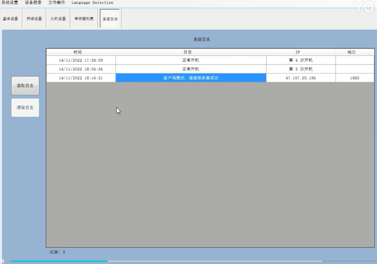
Task: Click the 清除日志 button
Action: pyautogui.click(x=25, y=107)
